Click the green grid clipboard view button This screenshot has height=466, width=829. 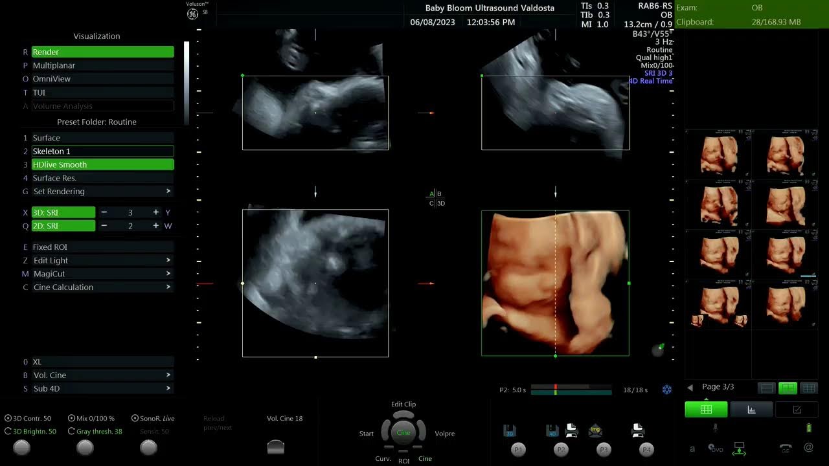point(706,409)
